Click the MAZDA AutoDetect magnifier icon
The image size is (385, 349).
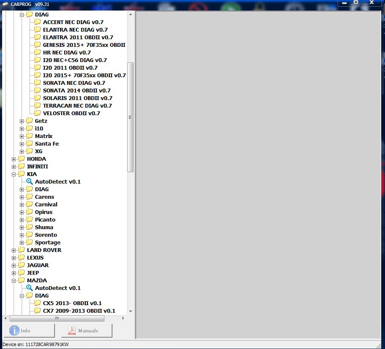coord(30,288)
